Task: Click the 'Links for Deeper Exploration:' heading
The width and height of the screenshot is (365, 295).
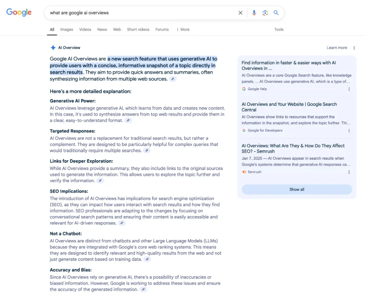Action: [x=81, y=161]
